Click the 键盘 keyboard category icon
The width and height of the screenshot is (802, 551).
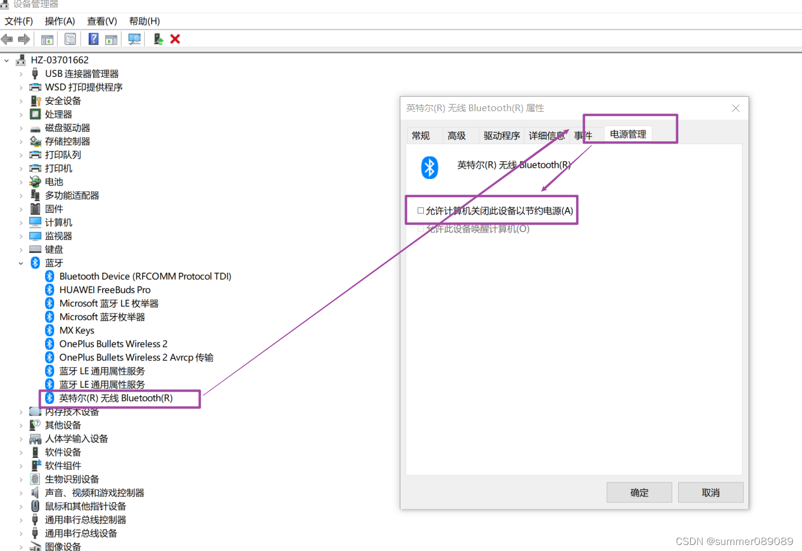(x=35, y=249)
